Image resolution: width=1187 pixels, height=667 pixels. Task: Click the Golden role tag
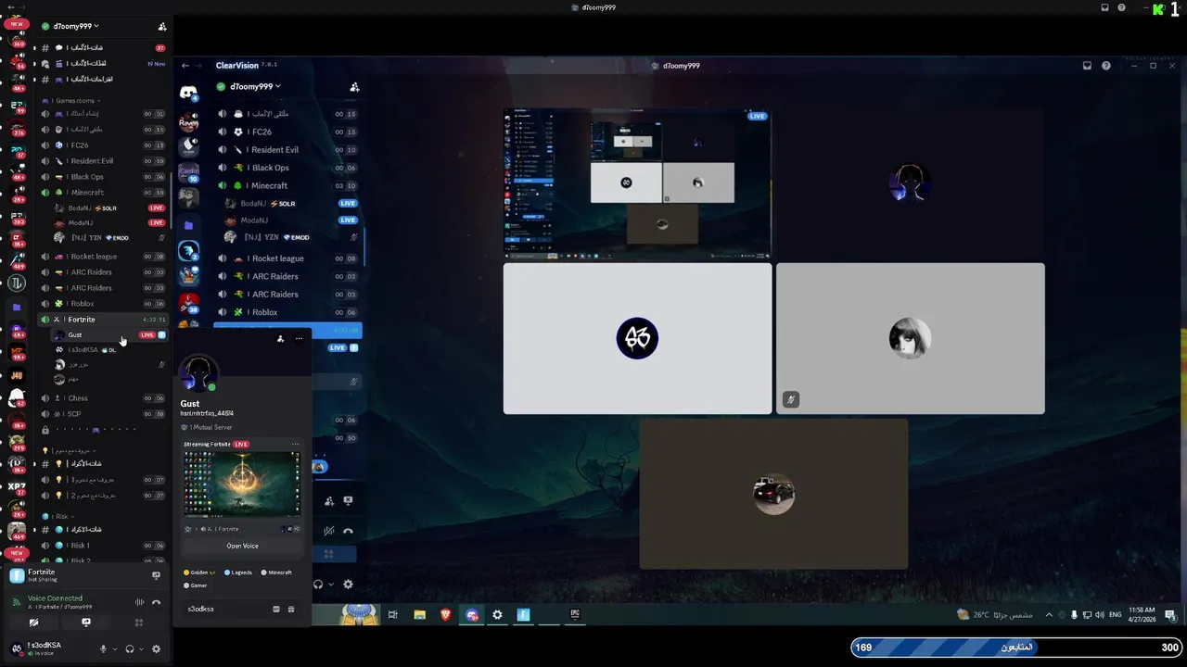(x=199, y=573)
